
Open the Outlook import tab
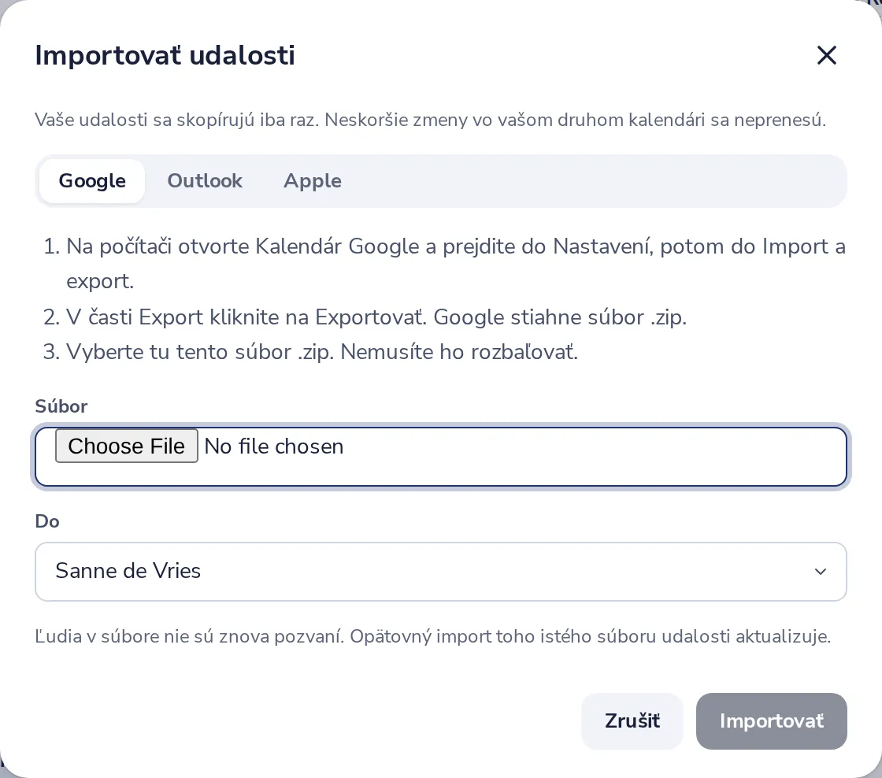[x=205, y=180]
